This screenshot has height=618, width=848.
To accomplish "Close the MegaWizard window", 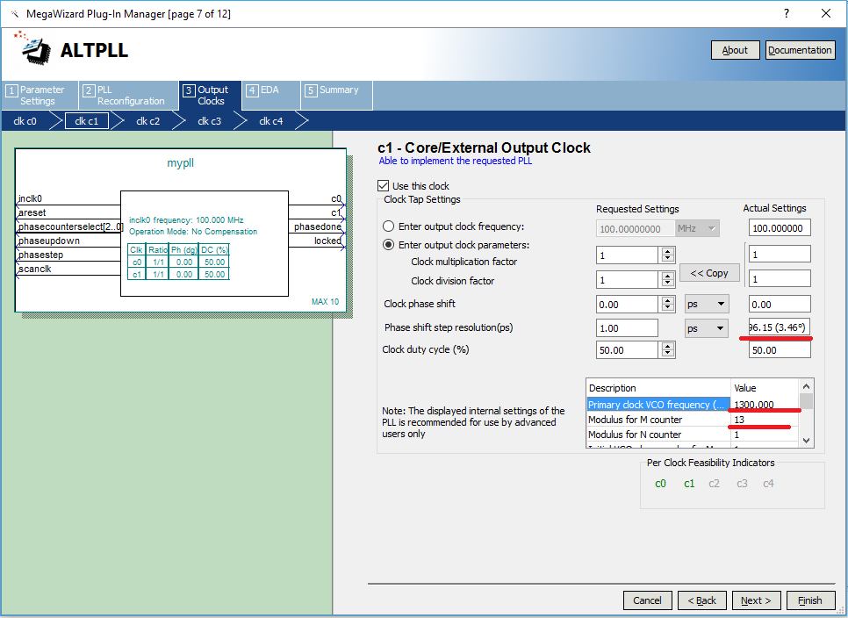I will pyautogui.click(x=826, y=13).
